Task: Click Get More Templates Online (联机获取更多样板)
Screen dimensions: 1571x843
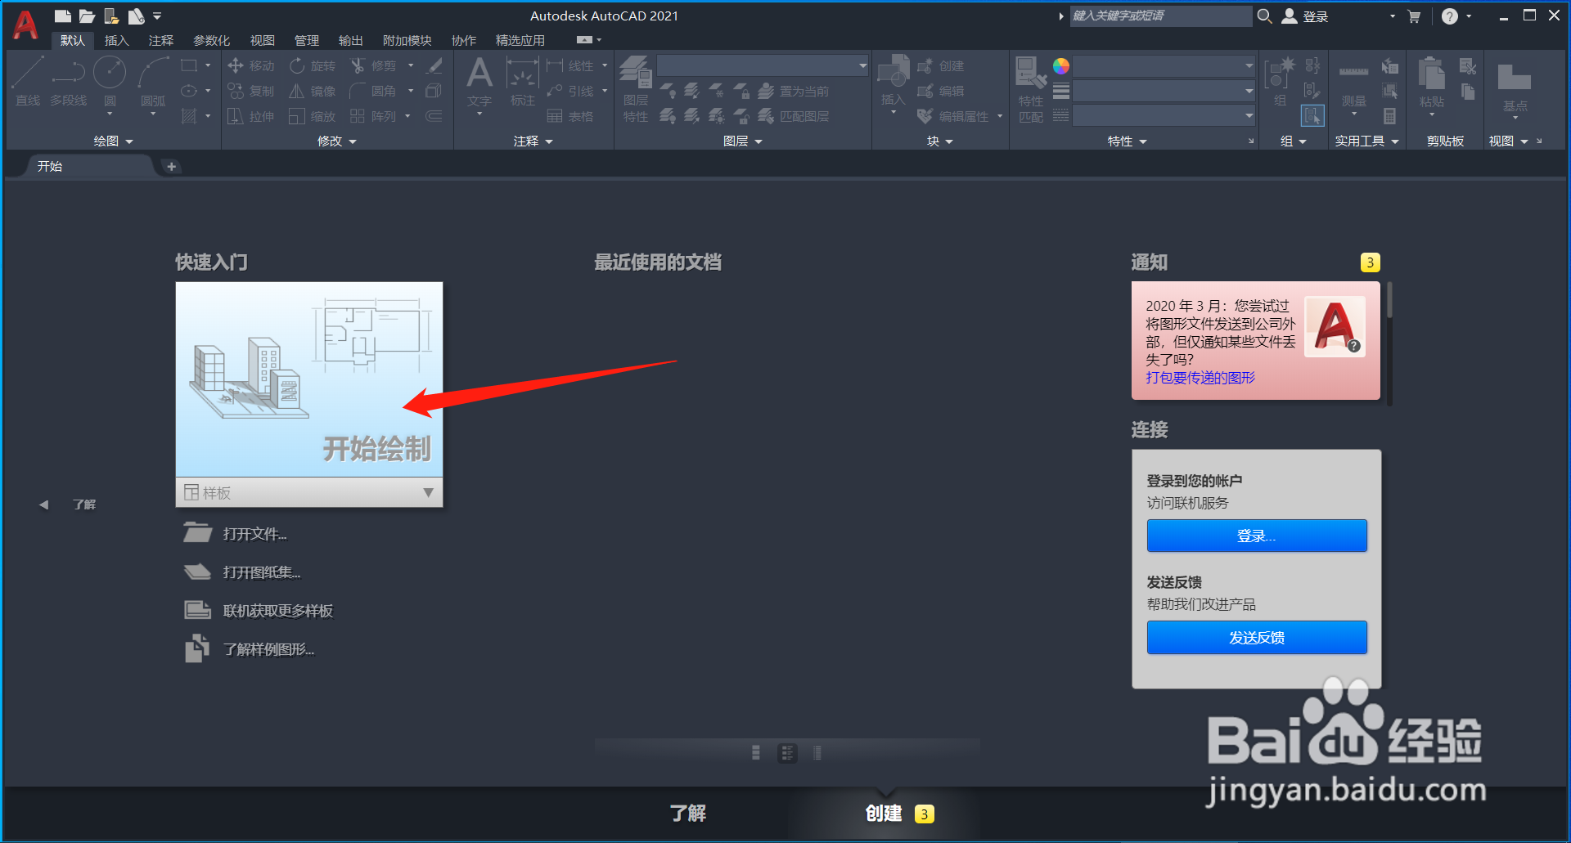Action: [278, 611]
